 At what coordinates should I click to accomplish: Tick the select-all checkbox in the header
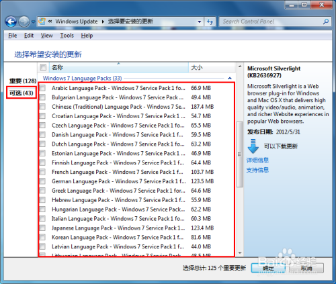[x=43, y=67]
